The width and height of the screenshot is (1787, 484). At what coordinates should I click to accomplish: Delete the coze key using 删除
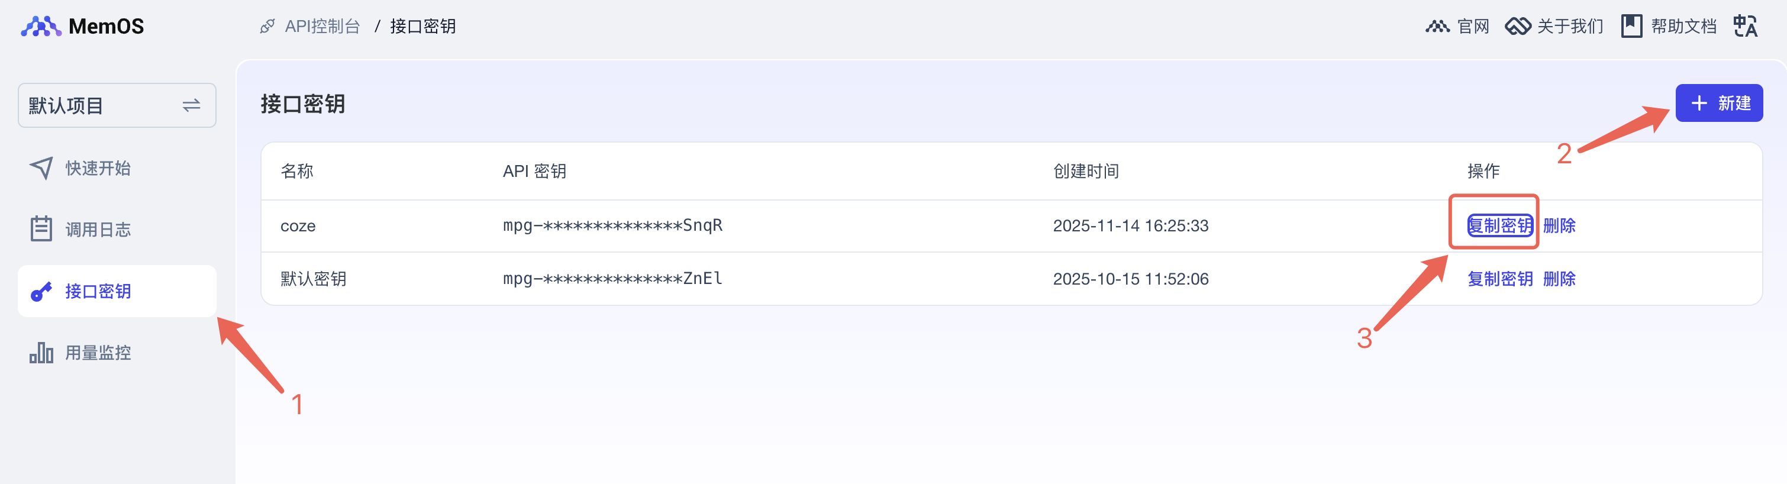1560,225
